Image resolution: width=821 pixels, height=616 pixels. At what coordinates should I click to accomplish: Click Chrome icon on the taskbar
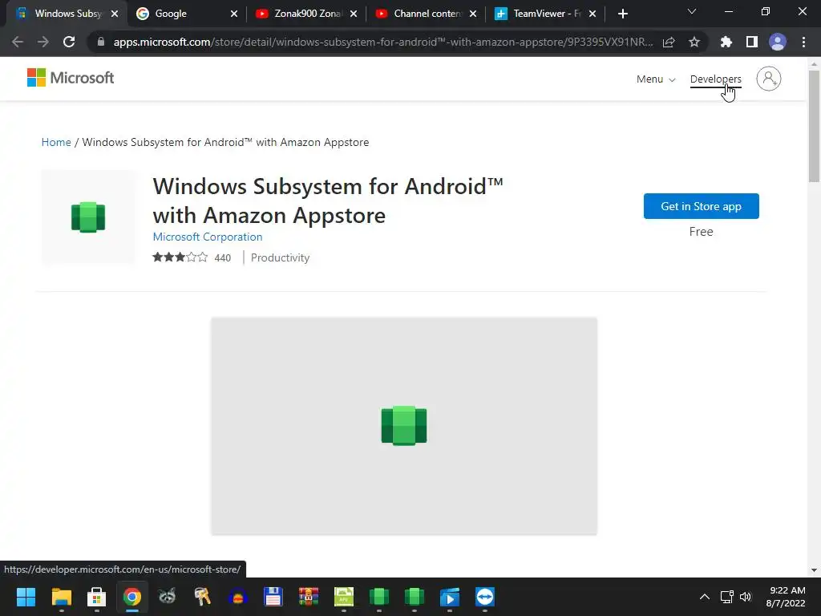coord(132,597)
